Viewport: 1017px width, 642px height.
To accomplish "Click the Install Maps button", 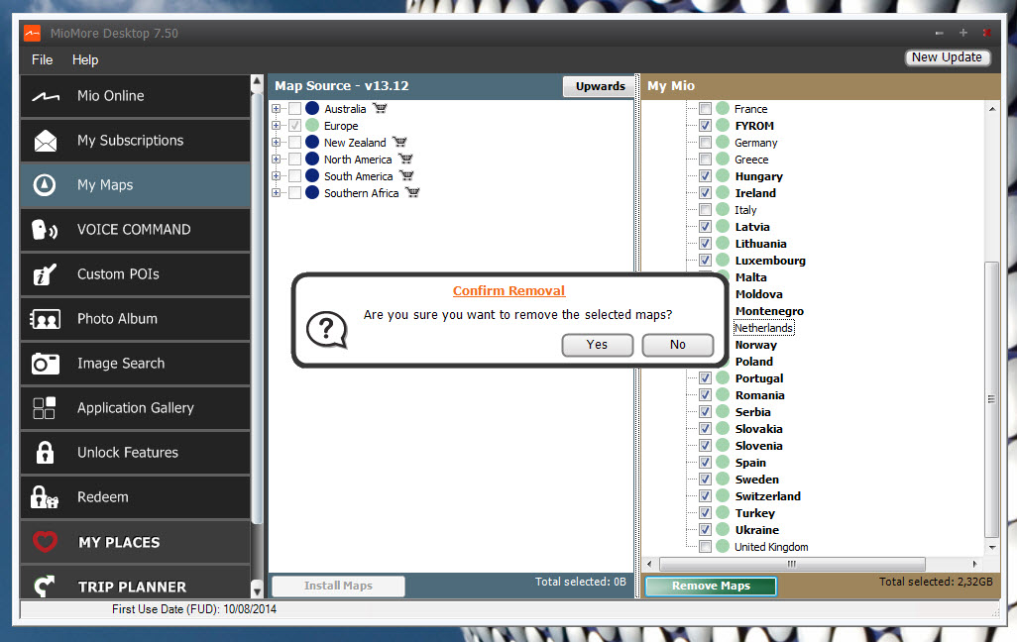I will [x=338, y=586].
